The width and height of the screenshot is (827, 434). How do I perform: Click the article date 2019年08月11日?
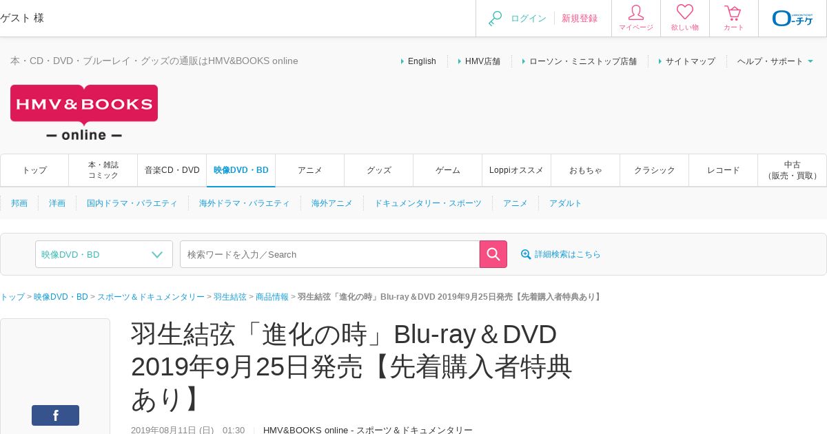[172, 430]
